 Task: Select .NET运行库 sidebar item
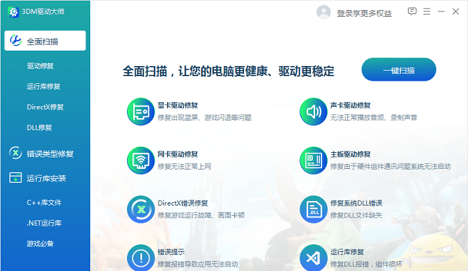pyautogui.click(x=44, y=223)
